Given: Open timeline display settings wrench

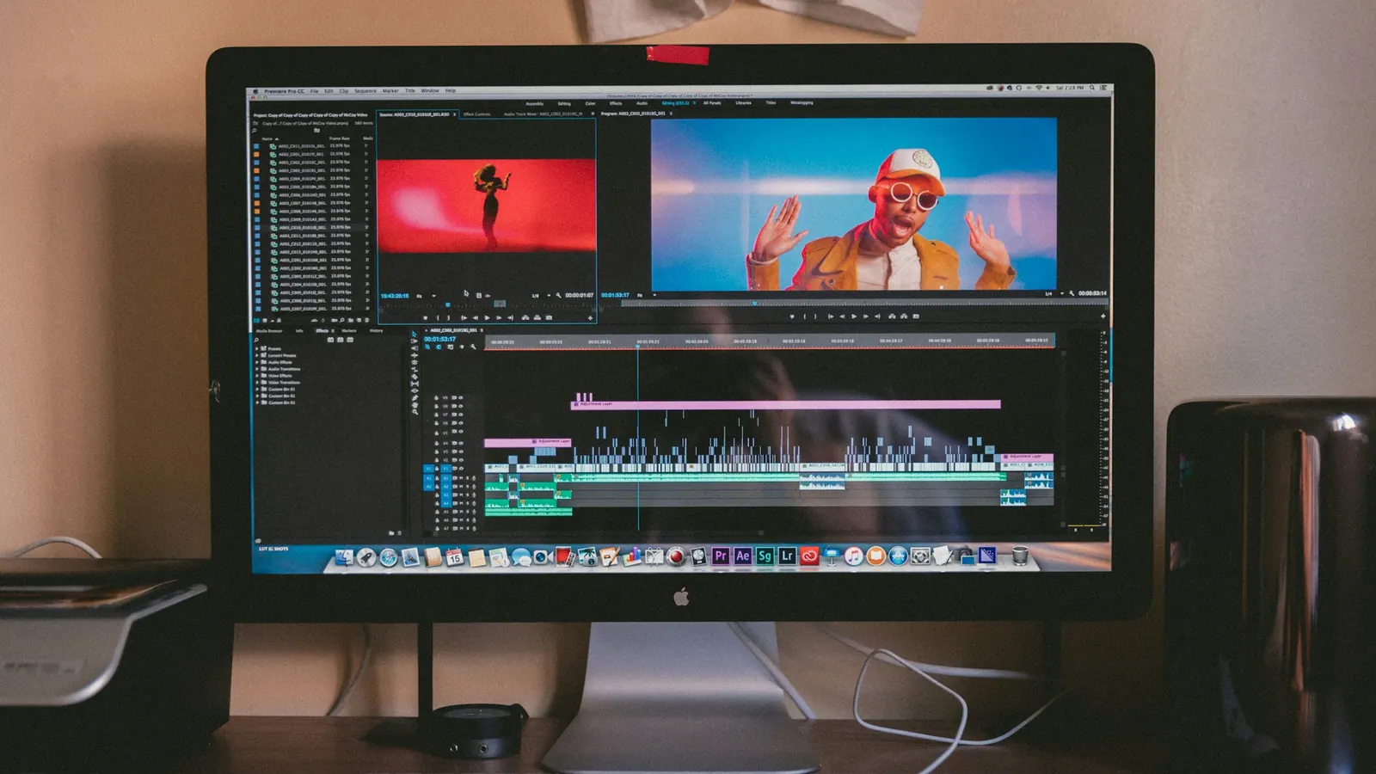Looking at the screenshot, I should pos(473,347).
